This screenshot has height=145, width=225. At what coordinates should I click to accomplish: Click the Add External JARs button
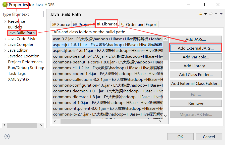195,48
